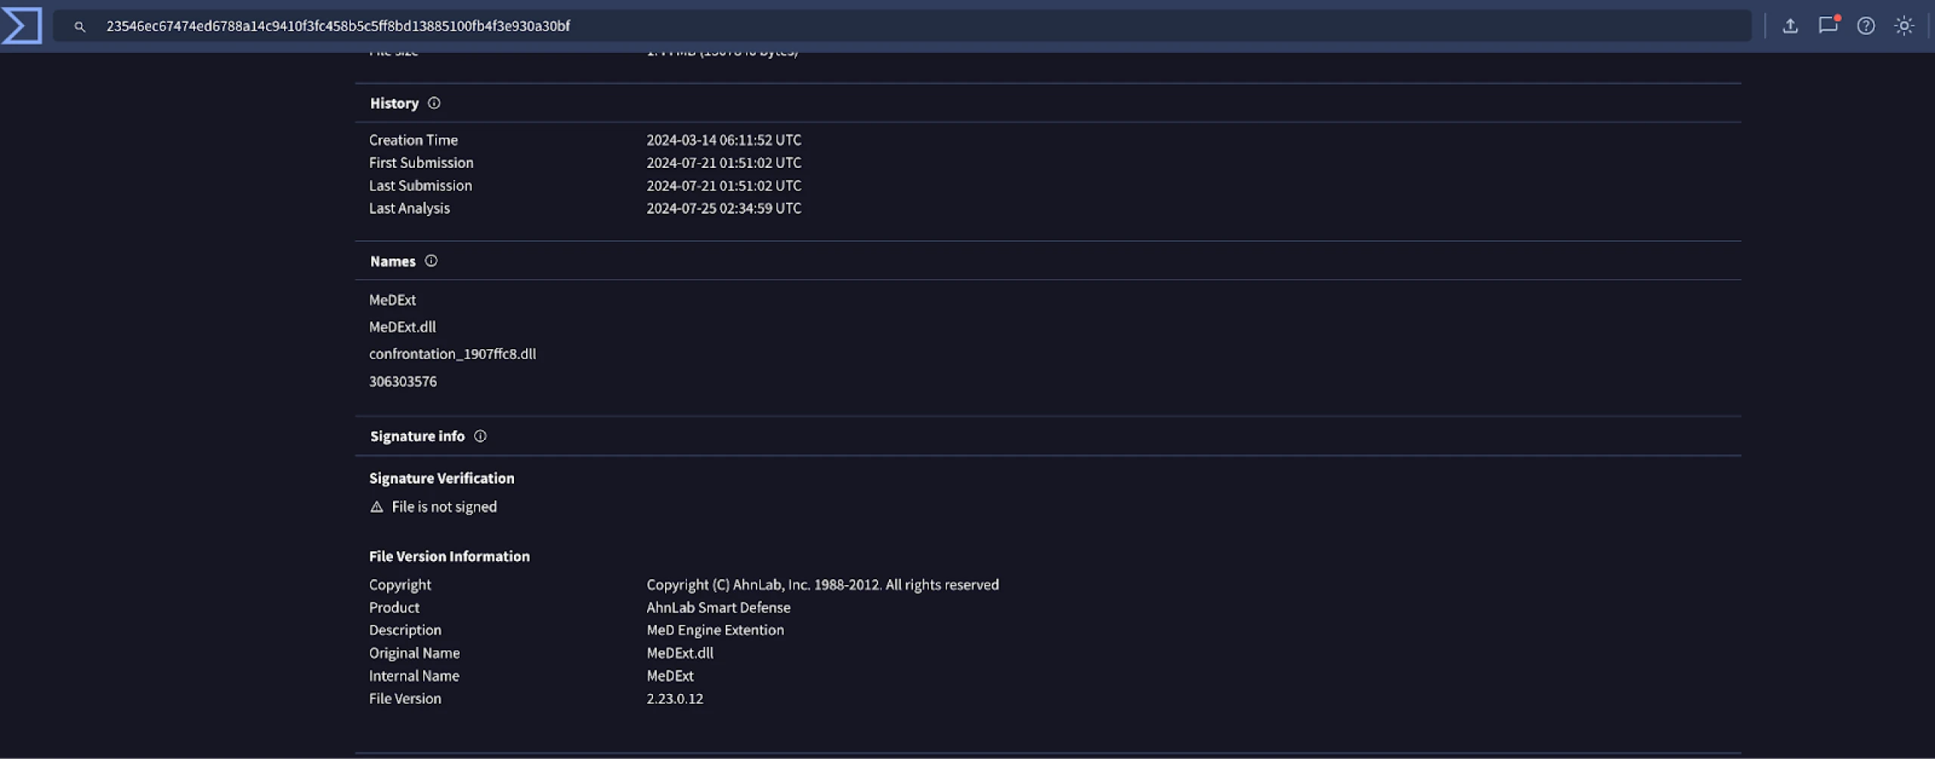Click the warning triangle by File is not signed

376,507
